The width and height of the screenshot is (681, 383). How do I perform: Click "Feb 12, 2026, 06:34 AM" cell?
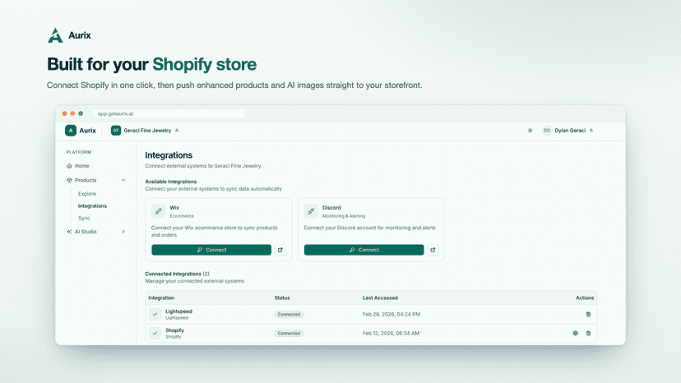(391, 333)
